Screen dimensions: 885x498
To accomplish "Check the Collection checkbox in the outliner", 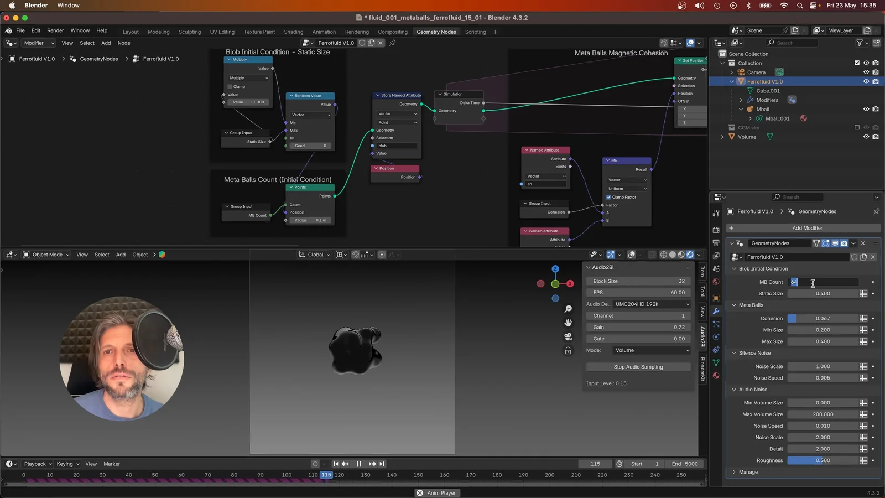I will click(x=857, y=63).
